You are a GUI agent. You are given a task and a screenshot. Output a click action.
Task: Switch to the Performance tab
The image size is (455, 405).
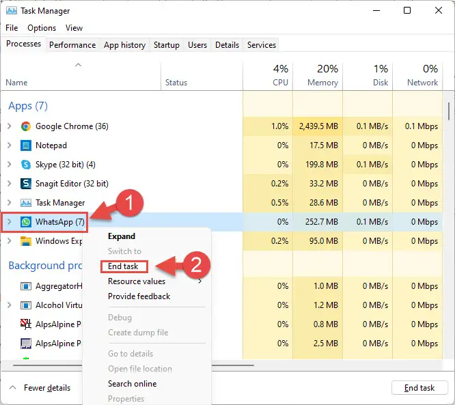72,45
